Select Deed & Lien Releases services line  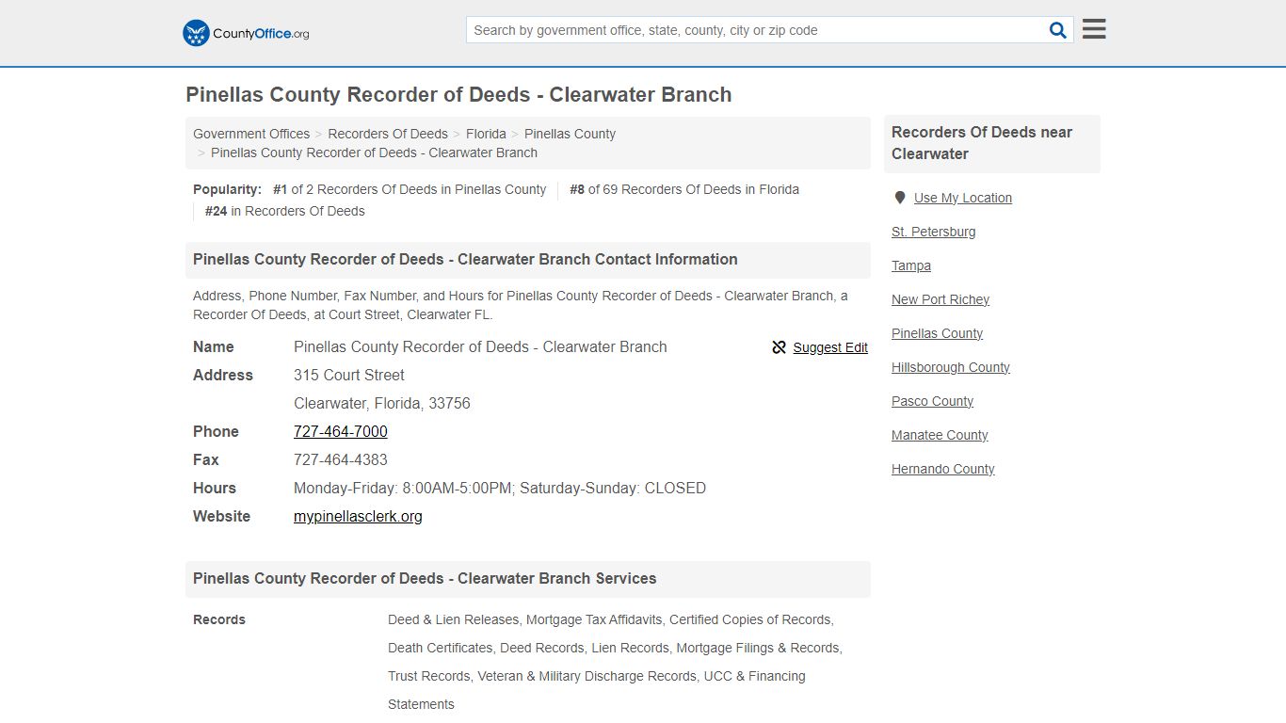tap(610, 619)
